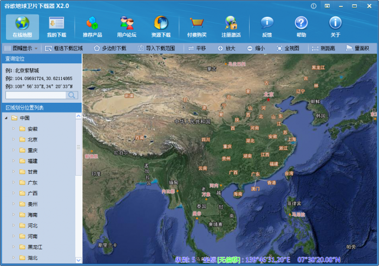Viewport: 379px width, 266px height.
Task: Click the 云南 label on map
Action: 202,168
